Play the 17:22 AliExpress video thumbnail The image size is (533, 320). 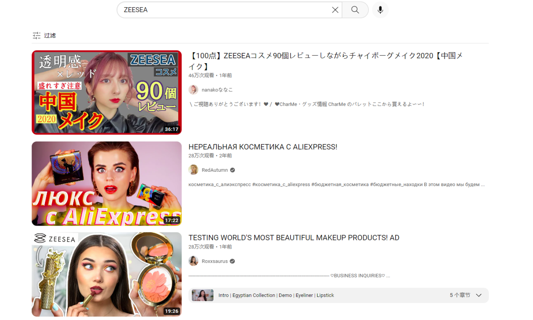pyautogui.click(x=106, y=183)
